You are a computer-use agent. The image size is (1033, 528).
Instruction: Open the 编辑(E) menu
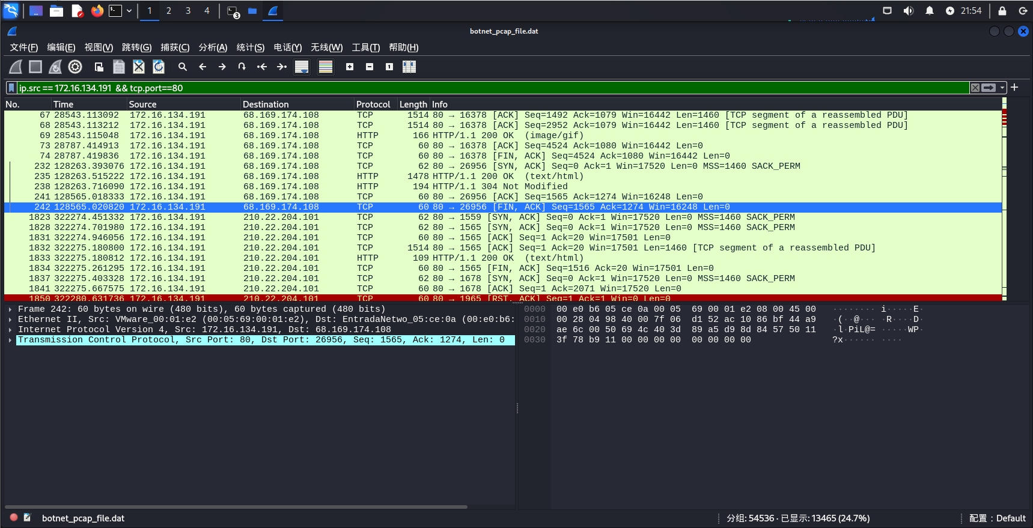[x=61, y=47]
